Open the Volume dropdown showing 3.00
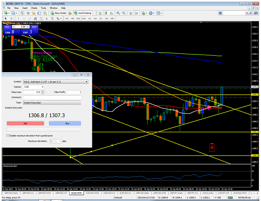 click(43, 87)
